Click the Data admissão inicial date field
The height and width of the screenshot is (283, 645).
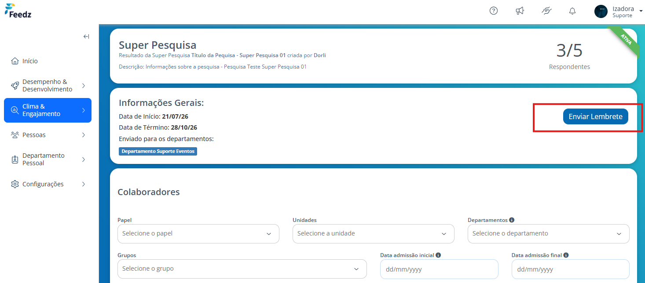tap(439, 269)
